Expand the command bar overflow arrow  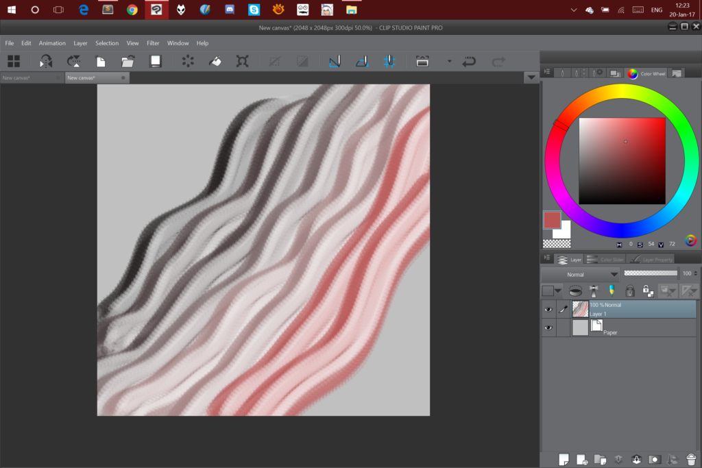coord(449,61)
